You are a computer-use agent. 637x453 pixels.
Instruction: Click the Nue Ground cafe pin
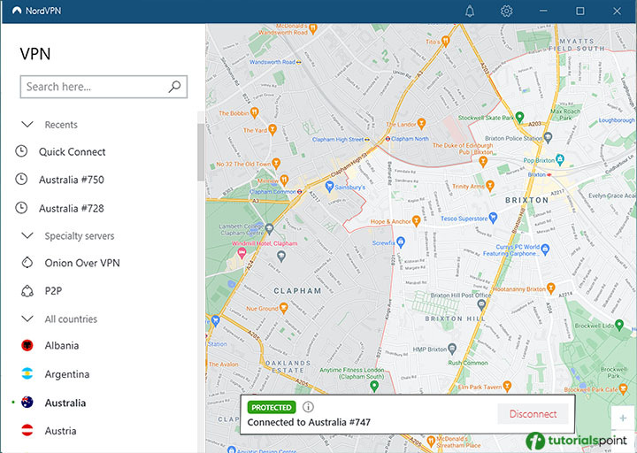point(284,307)
